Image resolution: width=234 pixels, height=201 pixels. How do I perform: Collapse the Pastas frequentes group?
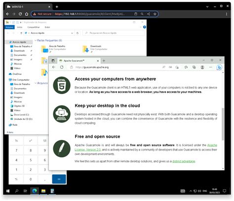[36, 41]
